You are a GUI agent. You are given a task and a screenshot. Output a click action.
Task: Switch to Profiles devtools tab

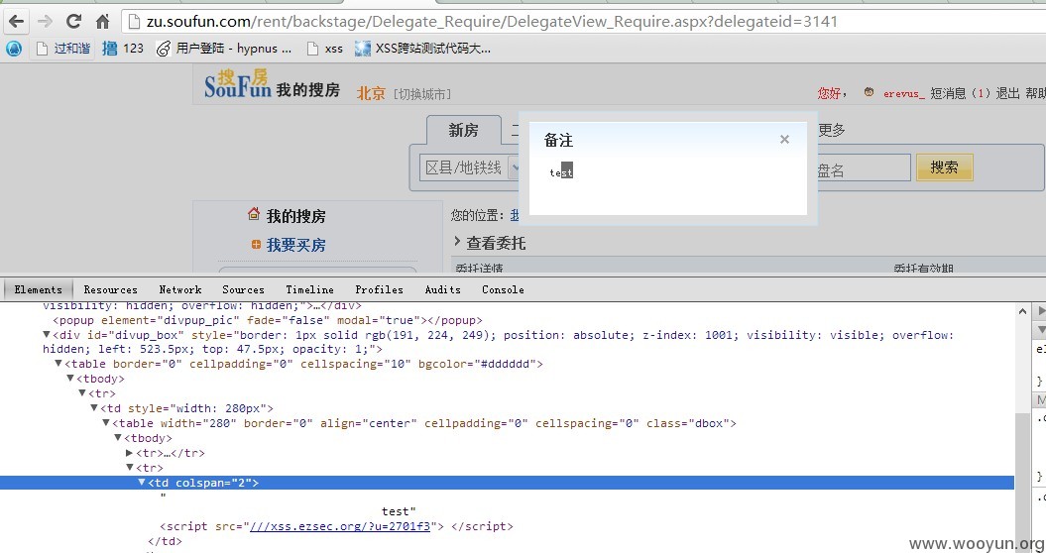tap(380, 289)
